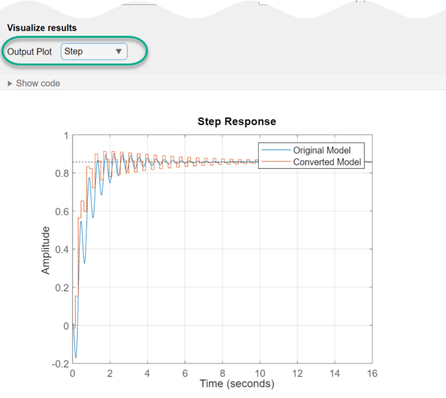
Task: Click the y-axis tick label 1
Action: (x=66, y=135)
